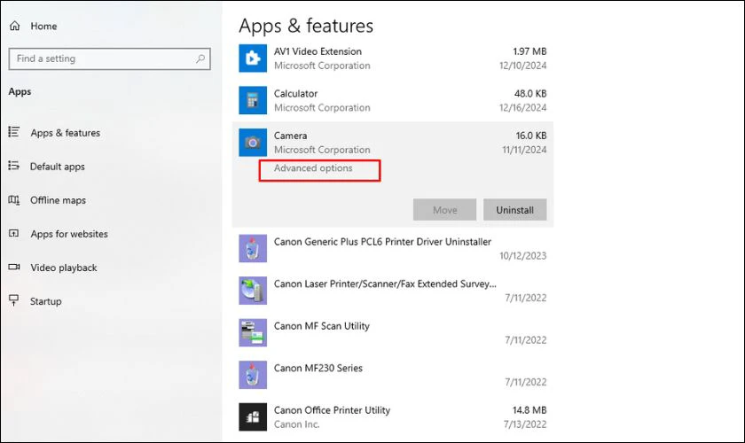The image size is (745, 443).
Task: Open Advanced options for Camera
Action: tap(313, 168)
